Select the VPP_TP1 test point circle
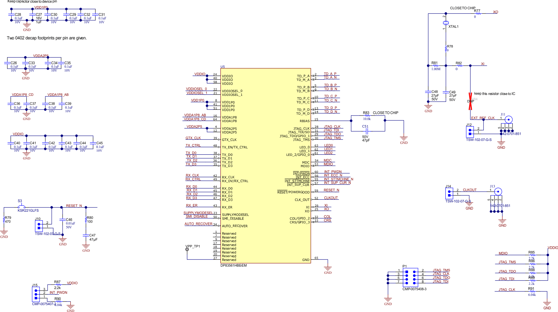Screen dimensions: 558x312 tap(187, 249)
